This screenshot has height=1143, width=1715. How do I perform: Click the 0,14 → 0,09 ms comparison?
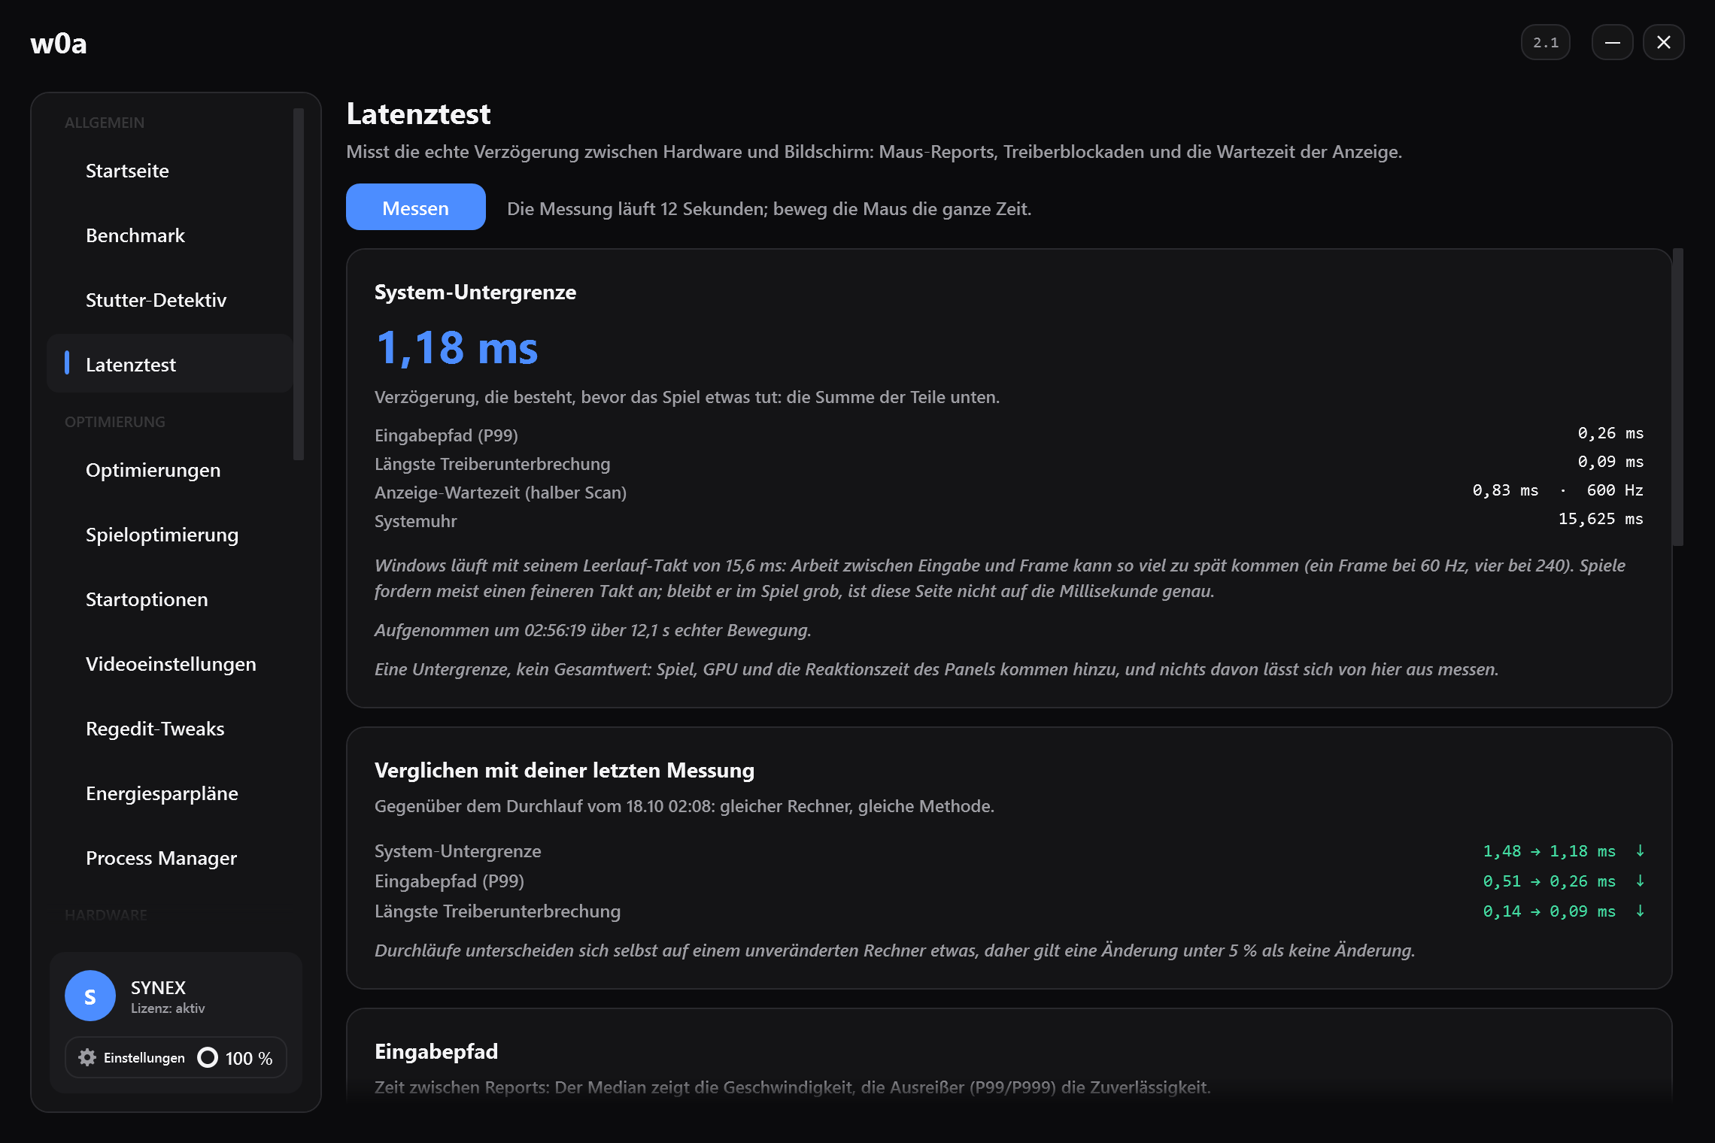(1549, 911)
